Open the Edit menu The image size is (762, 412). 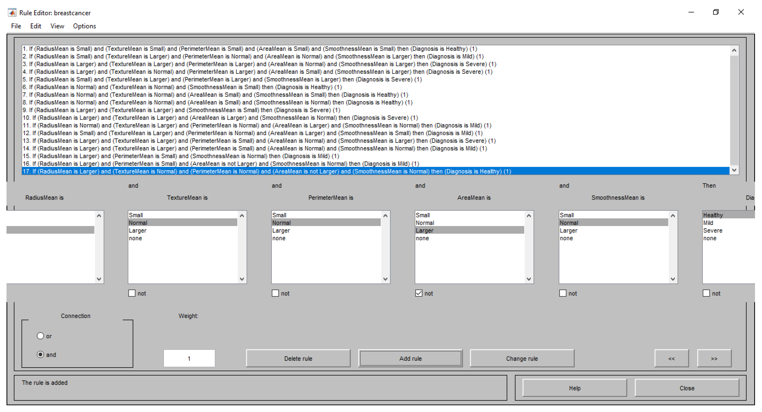(35, 26)
